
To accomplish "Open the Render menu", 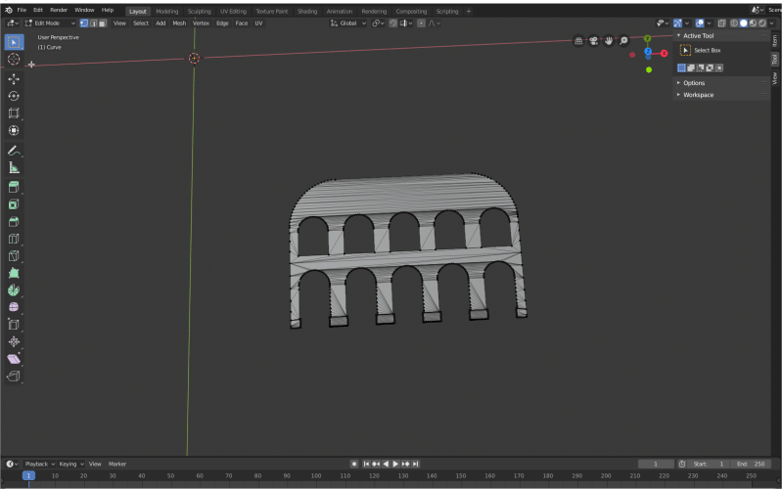I will [x=59, y=10].
